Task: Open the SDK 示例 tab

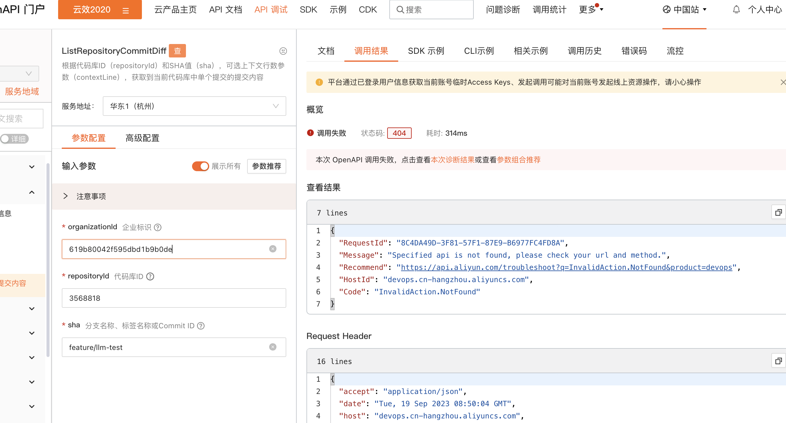Action: coord(426,51)
